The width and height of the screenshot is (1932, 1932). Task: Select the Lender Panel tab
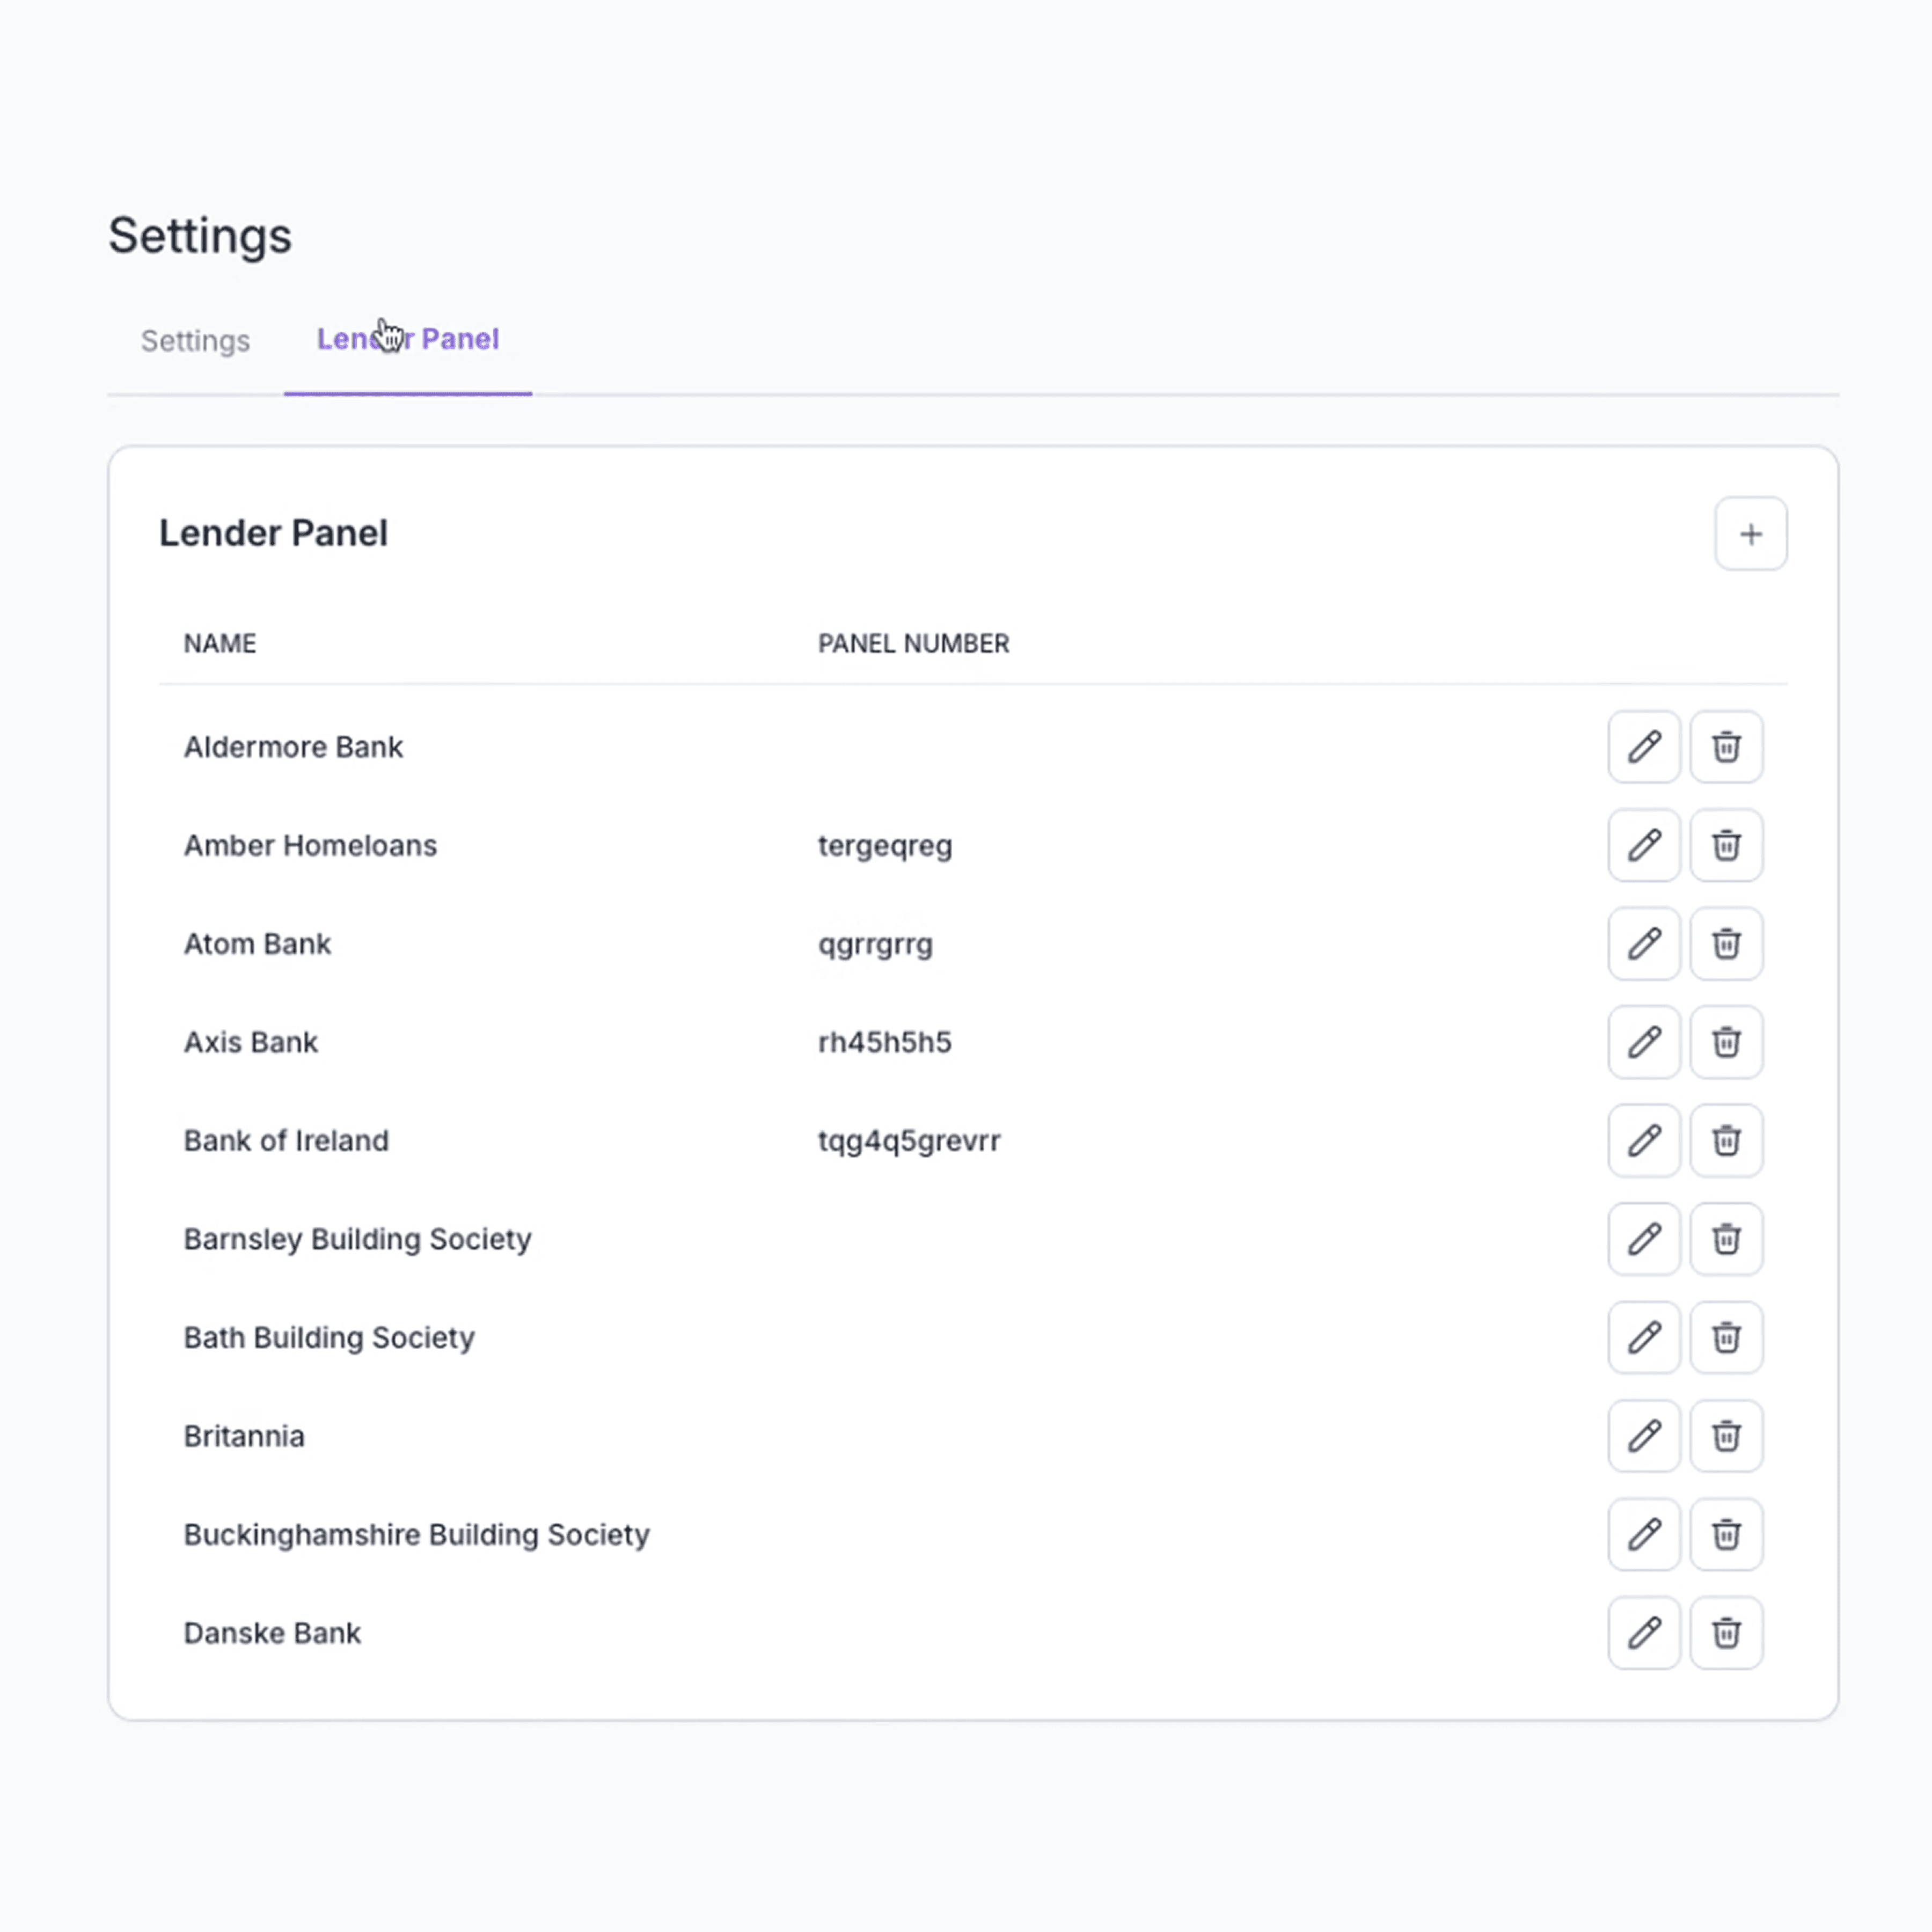(x=408, y=340)
